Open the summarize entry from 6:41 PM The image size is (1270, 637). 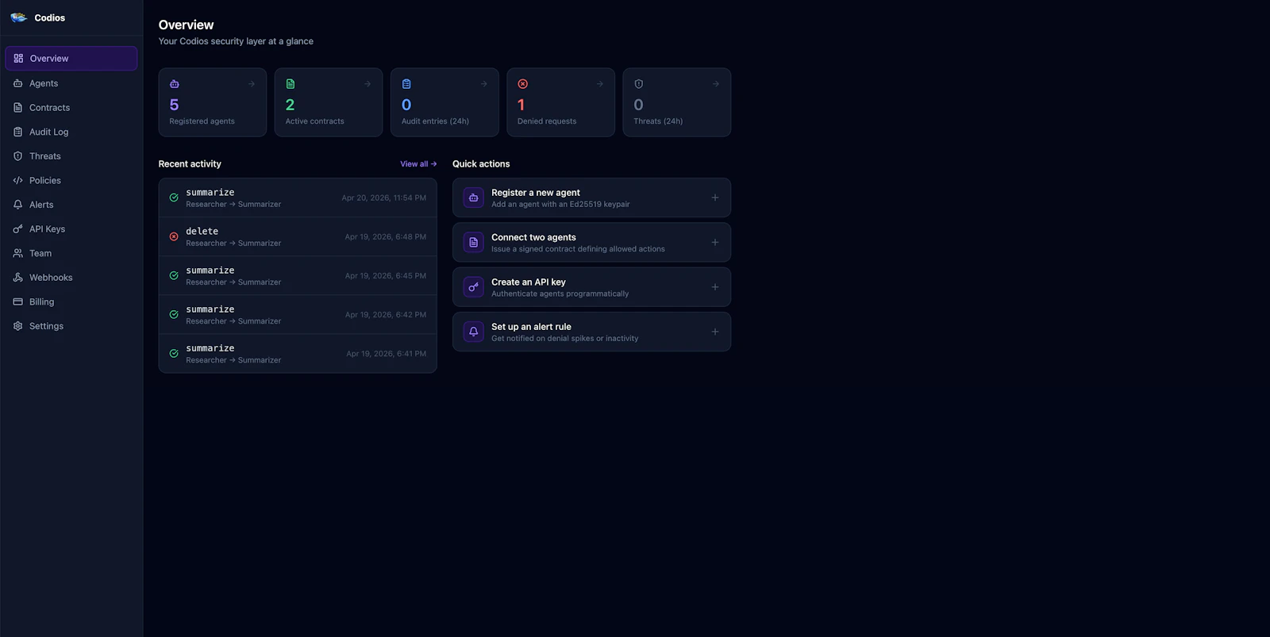tap(298, 353)
